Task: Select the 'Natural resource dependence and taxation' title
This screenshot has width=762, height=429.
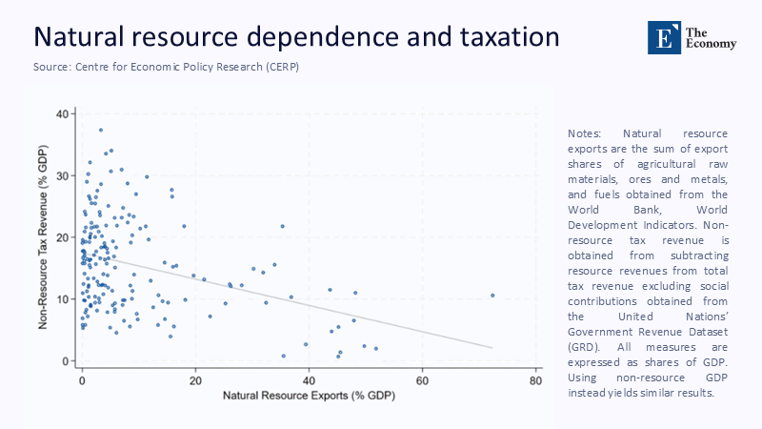Action: pyautogui.click(x=296, y=37)
